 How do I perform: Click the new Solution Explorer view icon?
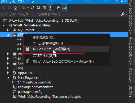(x=28, y=62)
